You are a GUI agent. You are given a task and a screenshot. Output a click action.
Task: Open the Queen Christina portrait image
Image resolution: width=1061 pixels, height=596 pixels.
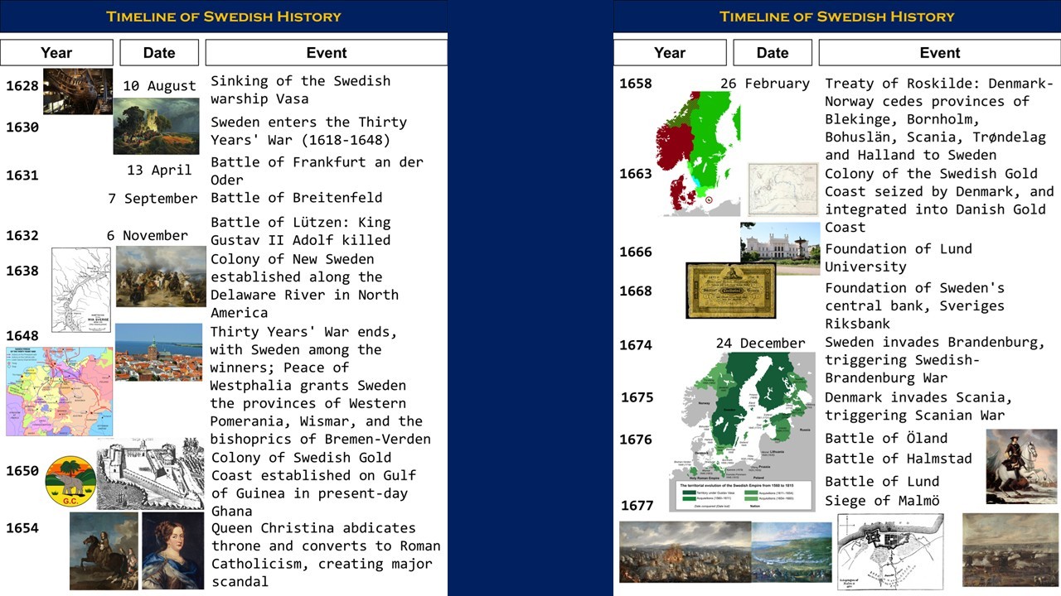point(172,550)
